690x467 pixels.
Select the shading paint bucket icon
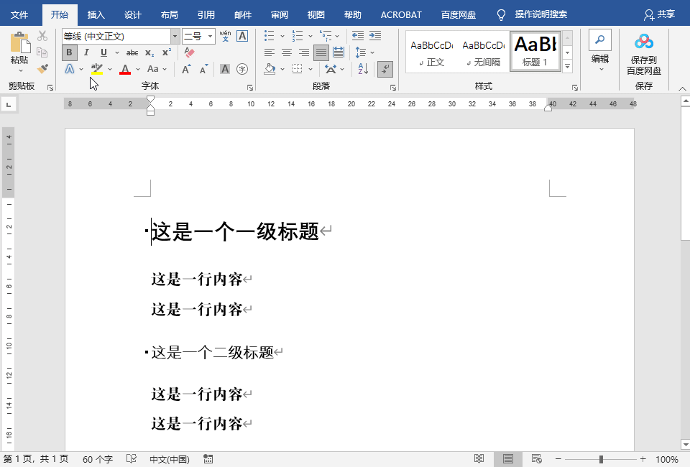click(x=269, y=69)
